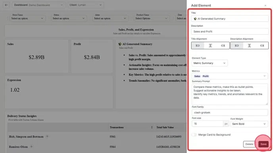Click the Sales metric tag

tap(197, 76)
